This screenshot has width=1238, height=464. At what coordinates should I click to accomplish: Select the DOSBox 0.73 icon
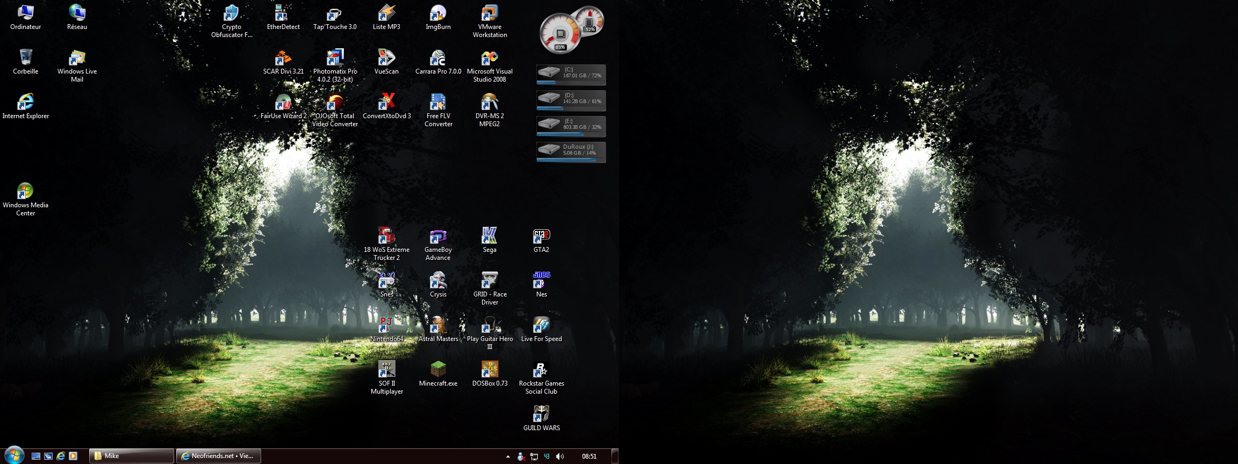coord(490,369)
